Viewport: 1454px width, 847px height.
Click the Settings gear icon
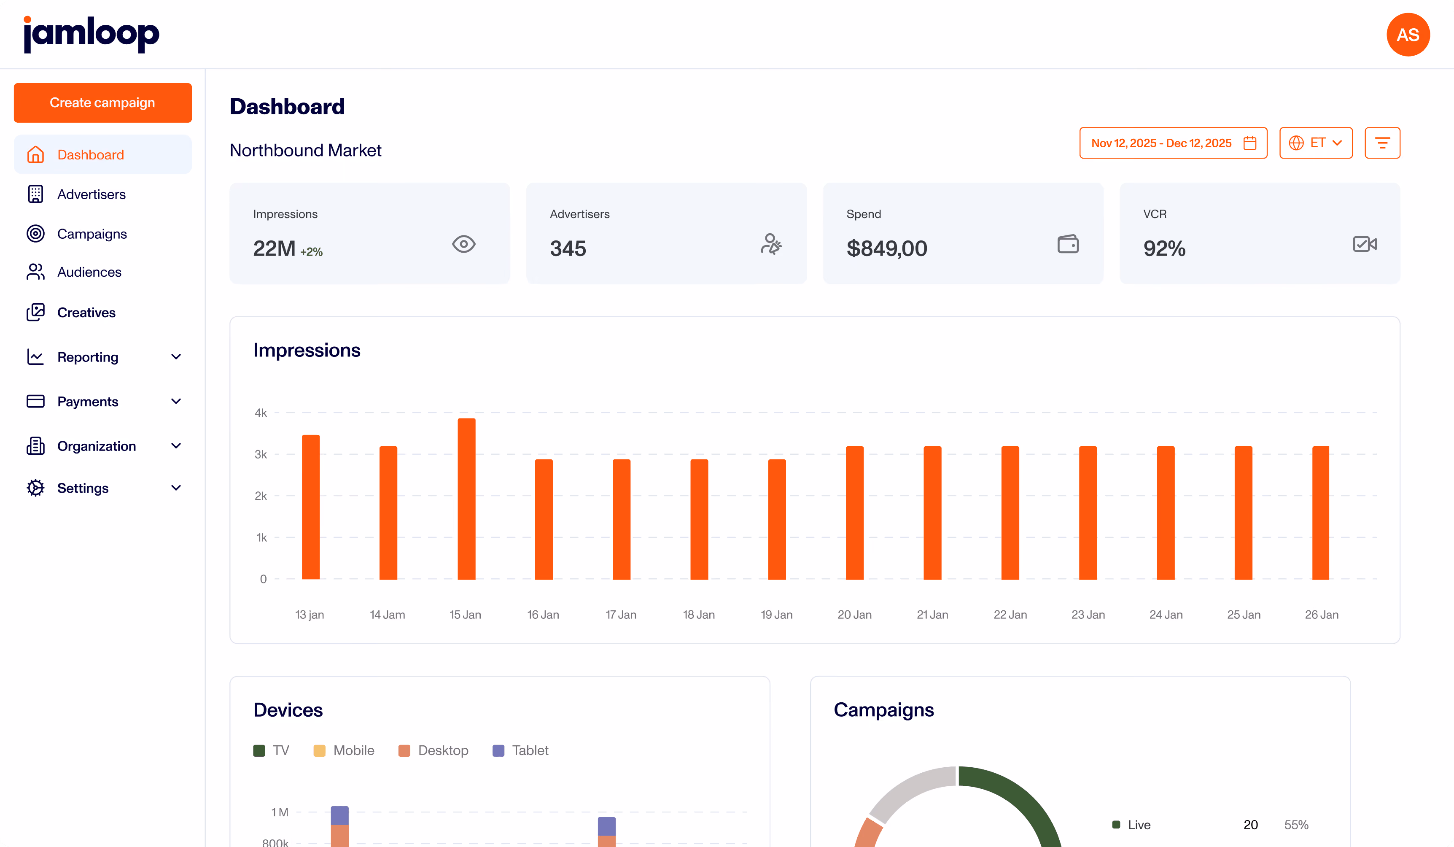(36, 488)
